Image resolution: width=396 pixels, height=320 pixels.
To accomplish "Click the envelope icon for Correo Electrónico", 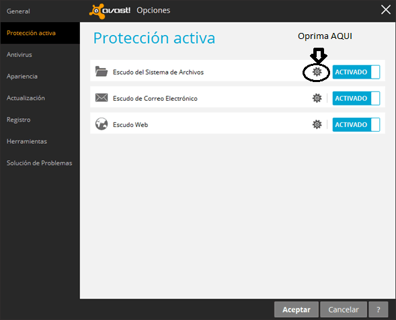I will click(102, 97).
